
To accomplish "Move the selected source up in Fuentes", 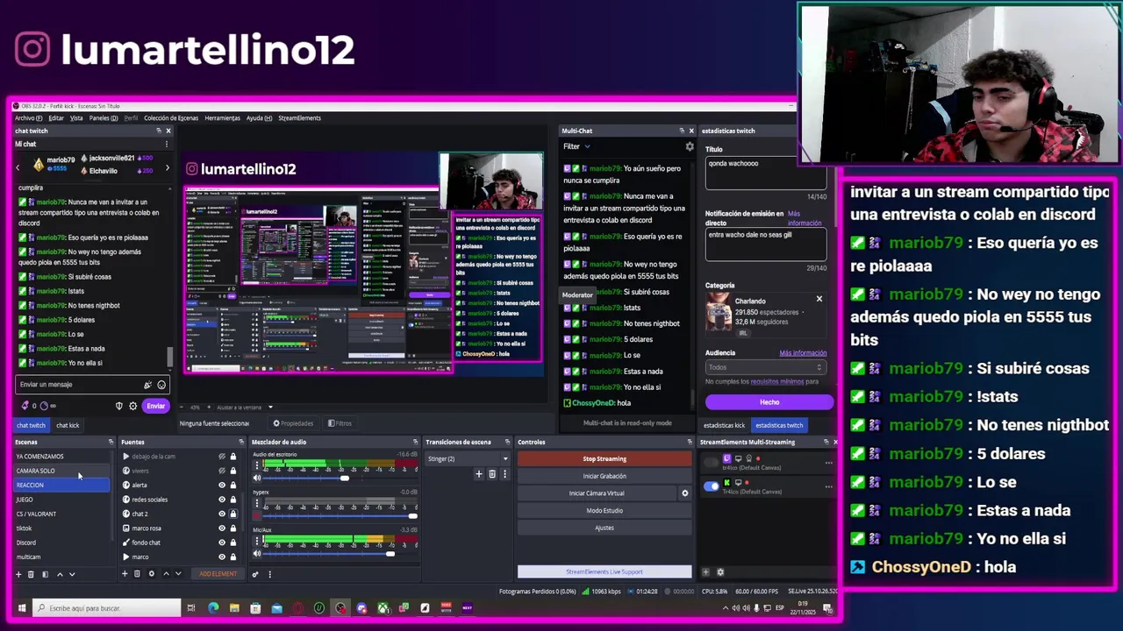I will [x=166, y=574].
